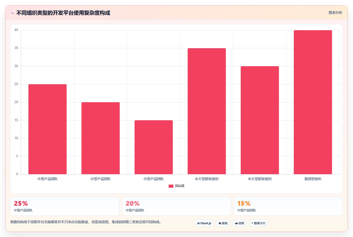Click the orange 15% stat card value
Screen dimensions: 353x237
(x=244, y=203)
